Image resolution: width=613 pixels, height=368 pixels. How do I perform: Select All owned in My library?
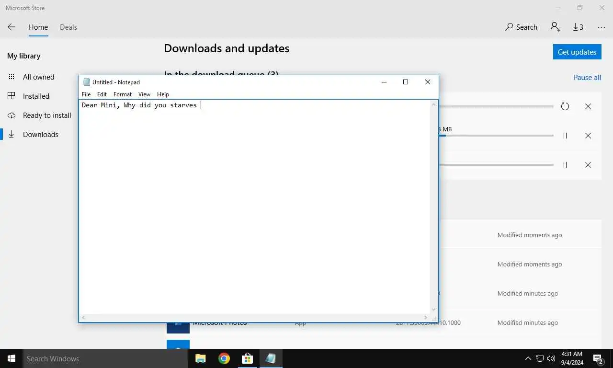(39, 77)
